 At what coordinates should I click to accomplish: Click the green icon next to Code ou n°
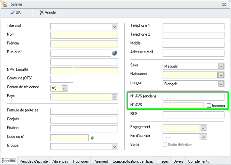[x=93, y=138]
